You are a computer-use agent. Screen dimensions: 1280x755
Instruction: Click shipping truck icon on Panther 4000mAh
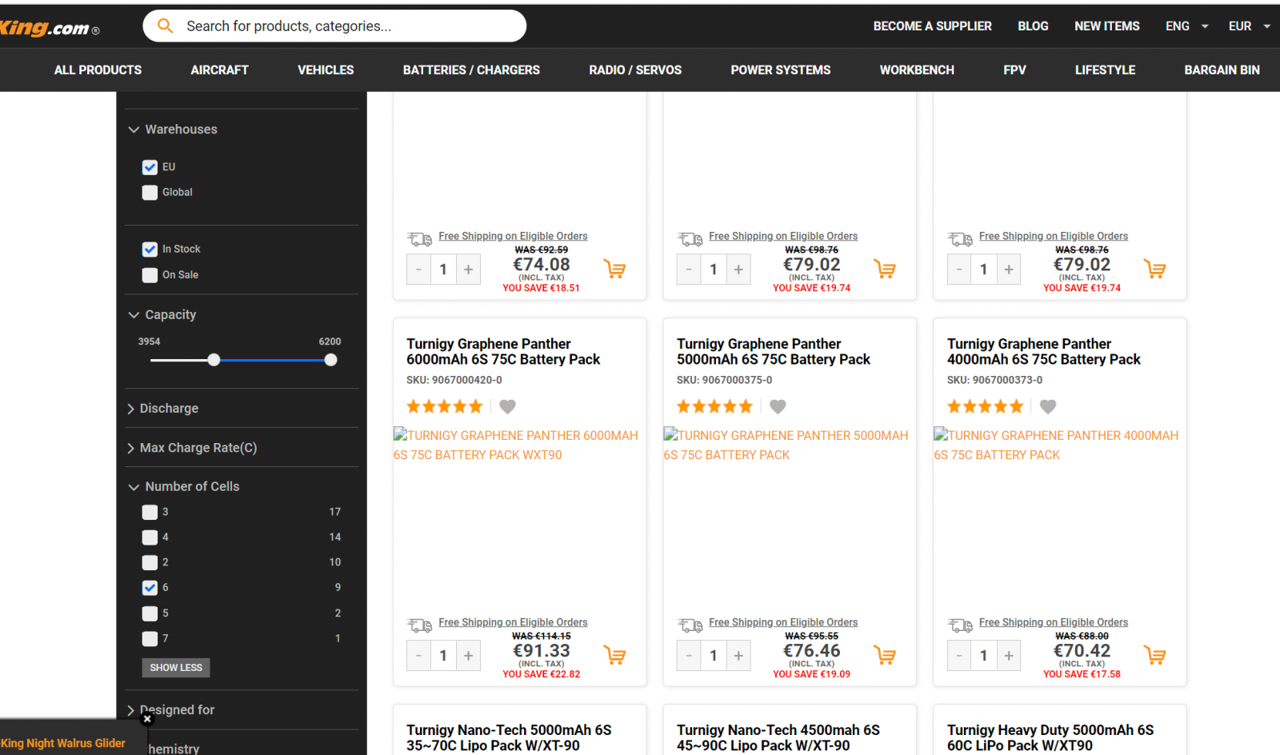[x=961, y=625]
